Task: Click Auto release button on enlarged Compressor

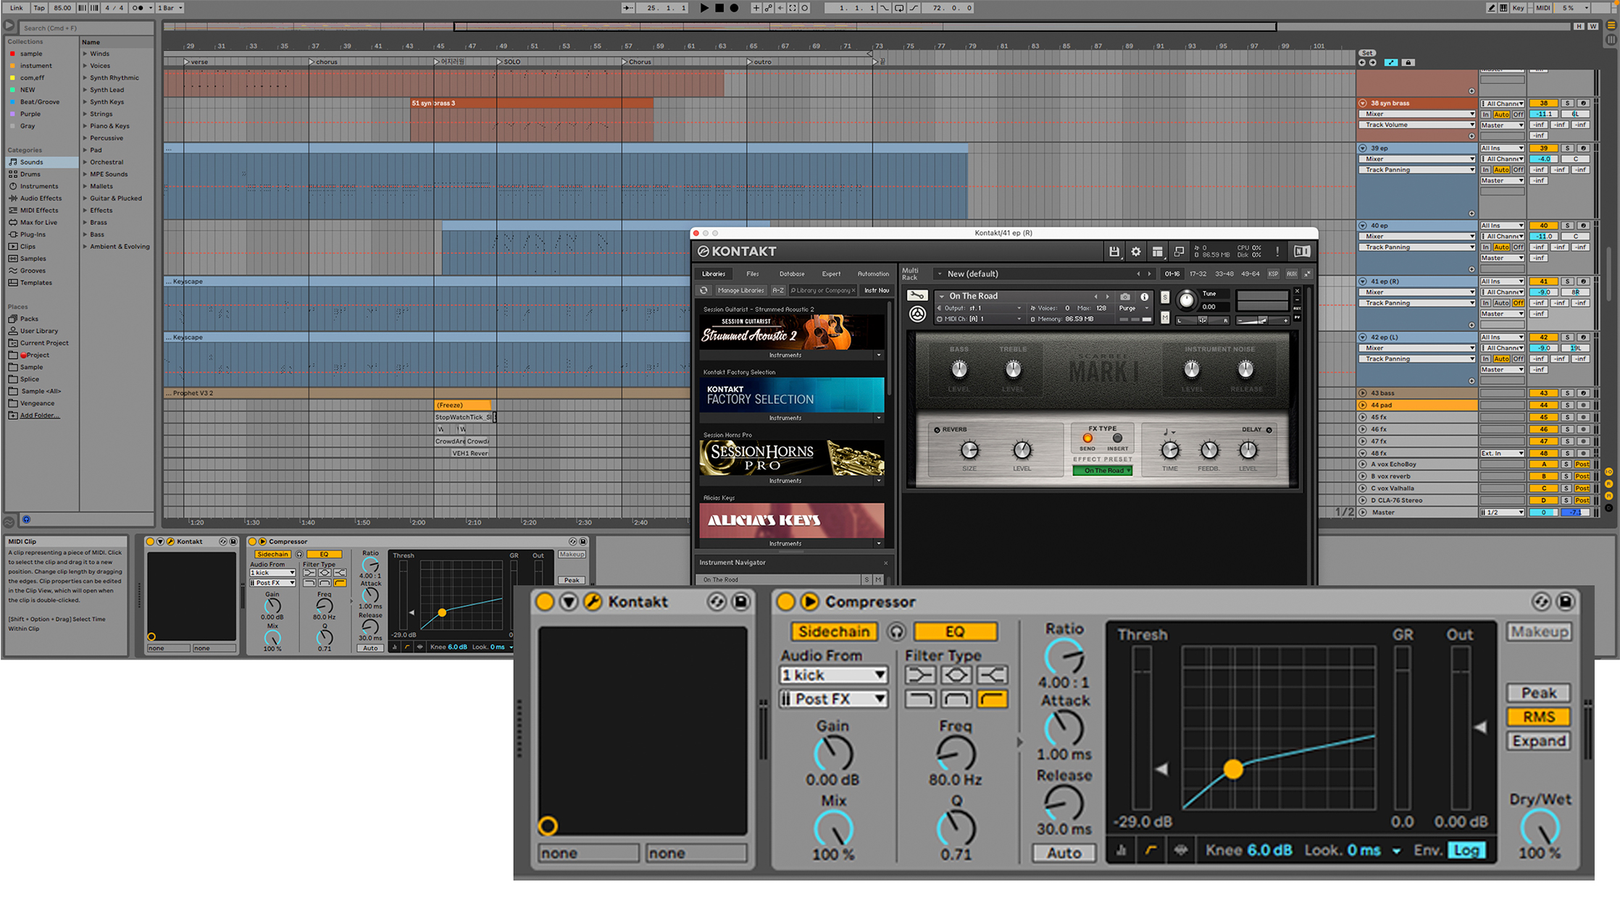Action: point(1063,853)
